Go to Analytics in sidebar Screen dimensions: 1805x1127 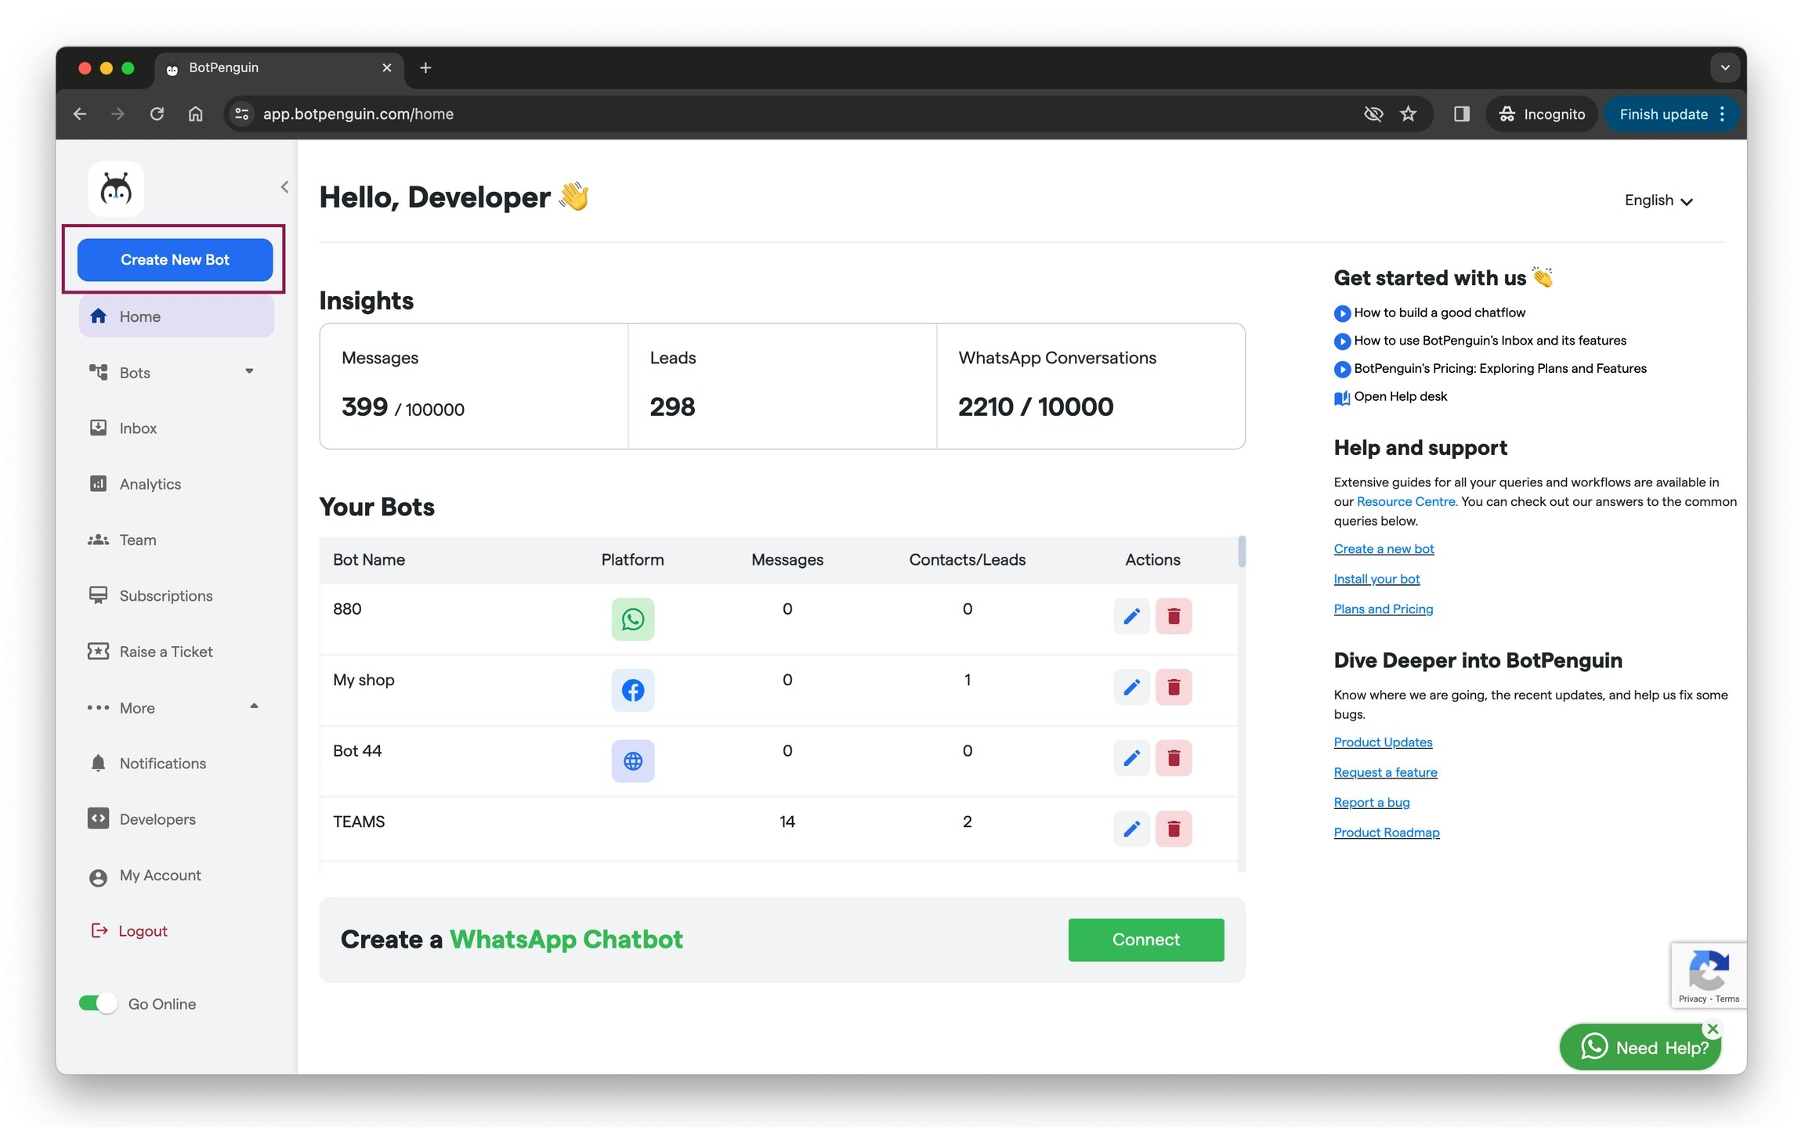click(150, 484)
